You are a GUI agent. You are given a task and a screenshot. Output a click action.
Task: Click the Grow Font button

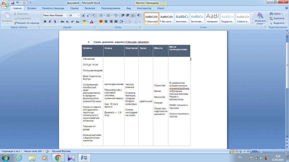tap(84, 16)
